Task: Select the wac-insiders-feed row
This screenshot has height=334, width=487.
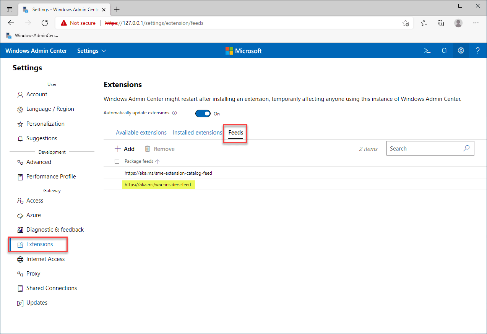Action: [x=158, y=185]
